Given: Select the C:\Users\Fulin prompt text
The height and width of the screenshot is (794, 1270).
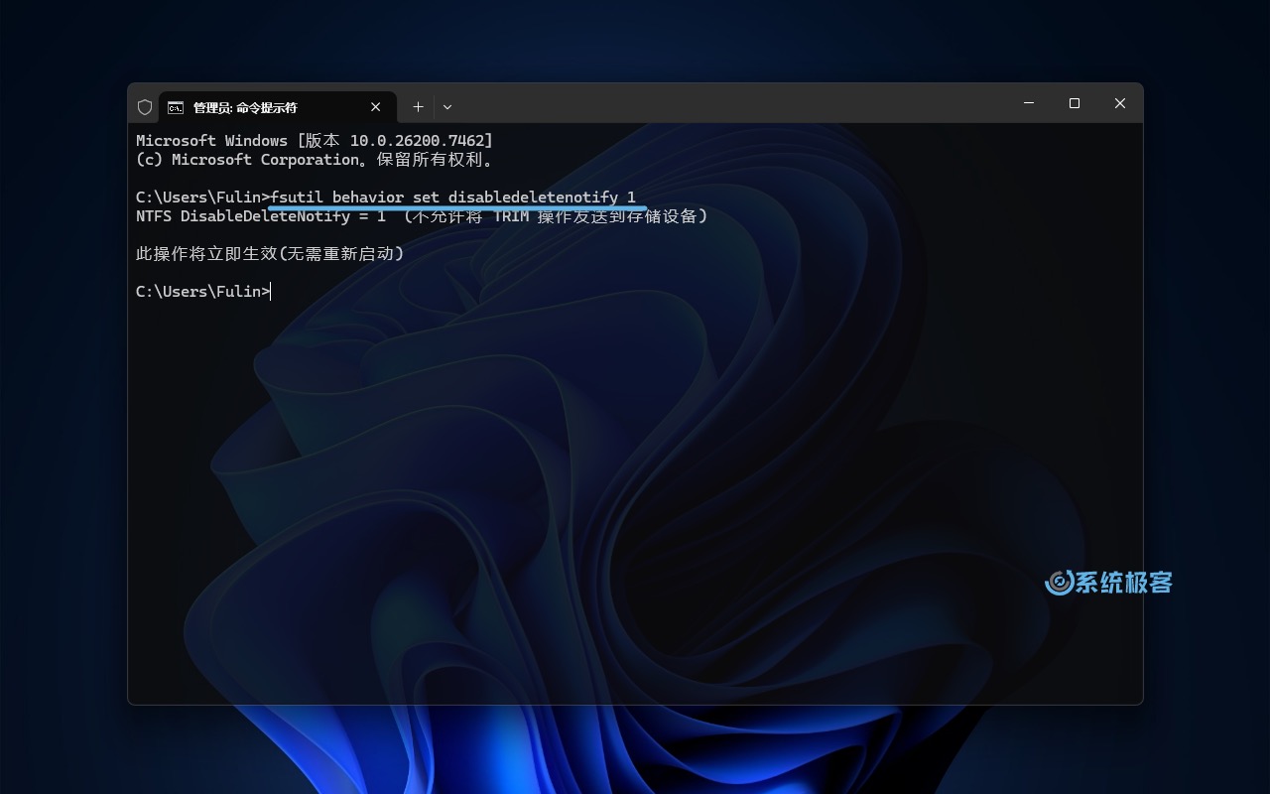Looking at the screenshot, I should coord(198,291).
